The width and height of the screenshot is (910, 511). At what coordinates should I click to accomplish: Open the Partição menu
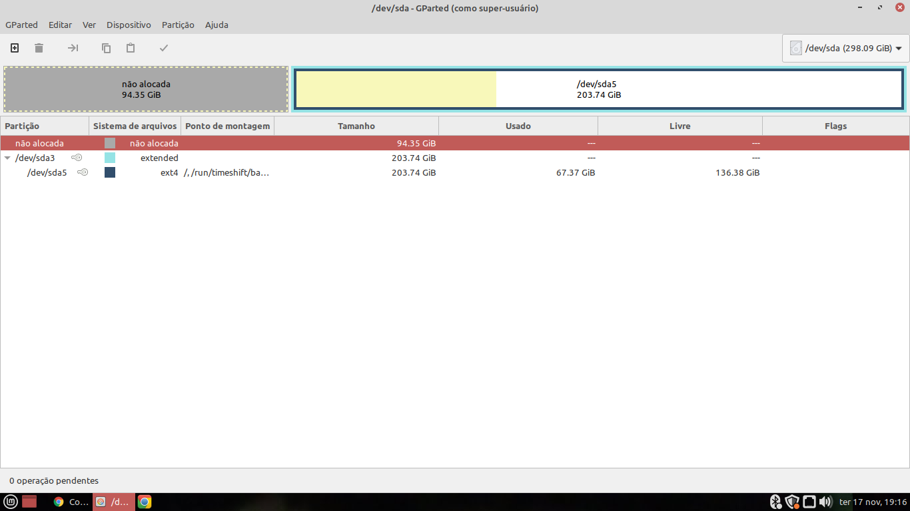(x=178, y=25)
